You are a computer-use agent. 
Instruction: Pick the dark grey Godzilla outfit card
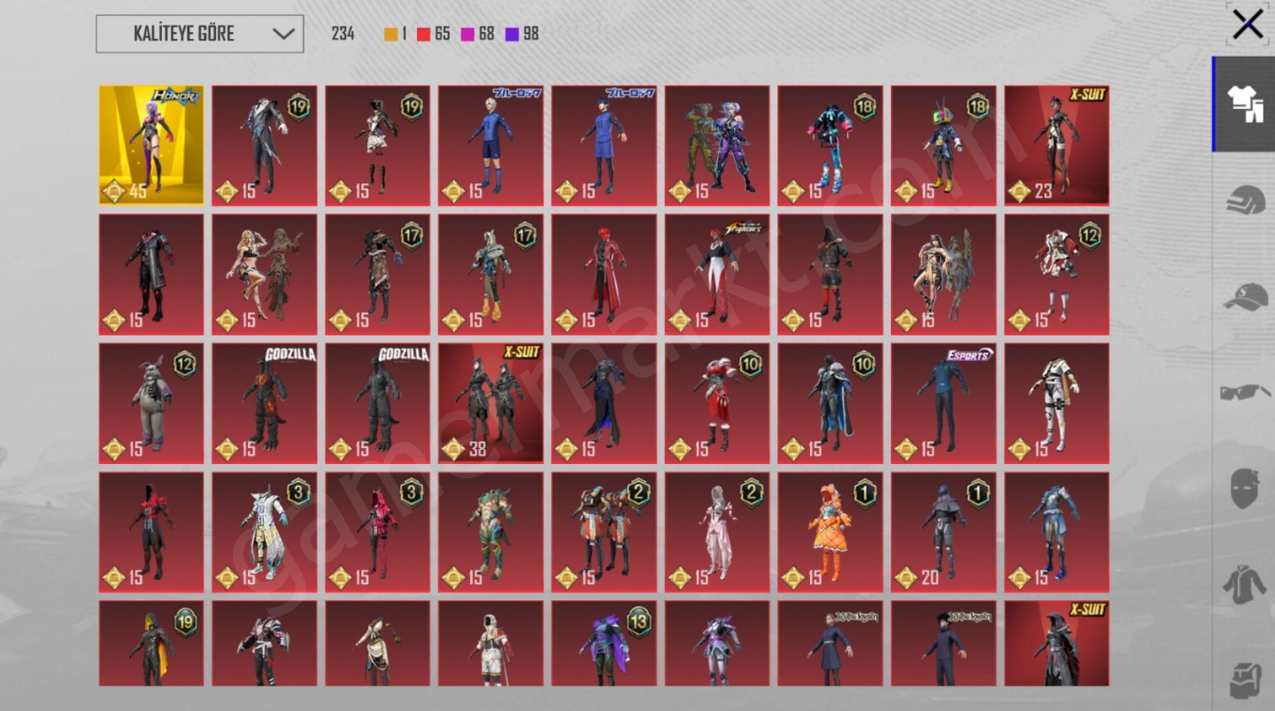click(x=378, y=403)
